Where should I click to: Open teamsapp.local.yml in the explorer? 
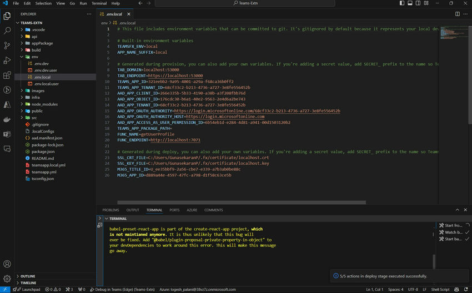(x=48, y=165)
